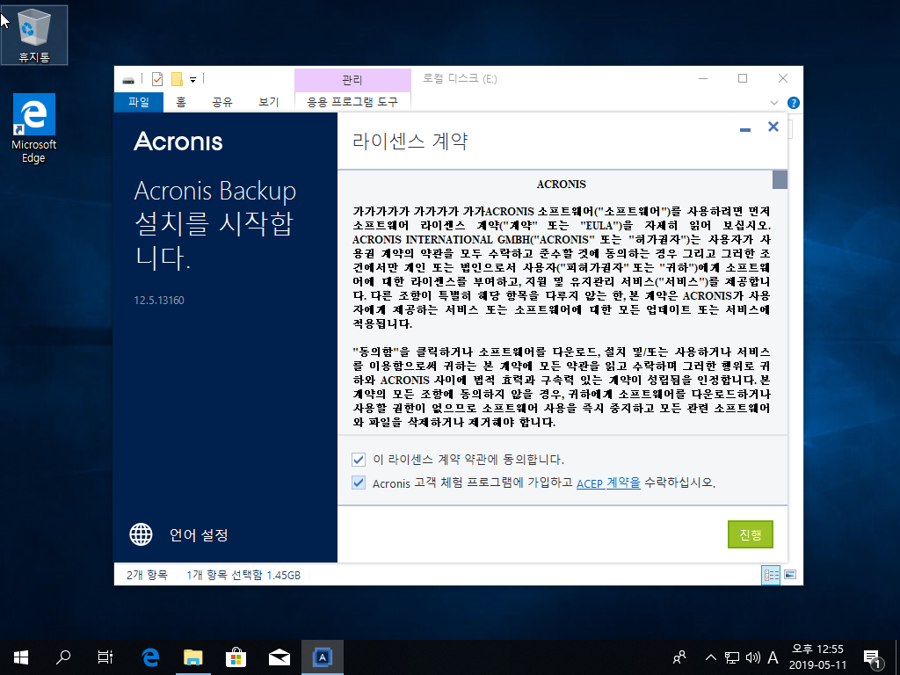Viewport: 900px width, 675px height.
Task: Close the Acronis installer dialog
Action: (x=773, y=127)
